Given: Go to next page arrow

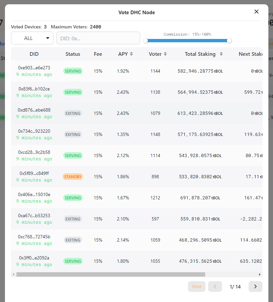Looking at the screenshot, I should (x=255, y=286).
